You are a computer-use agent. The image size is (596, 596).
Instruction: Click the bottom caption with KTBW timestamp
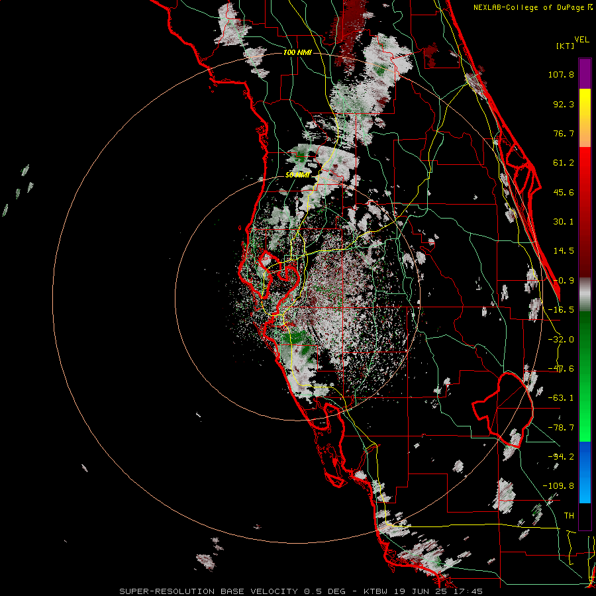pyautogui.click(x=301, y=591)
